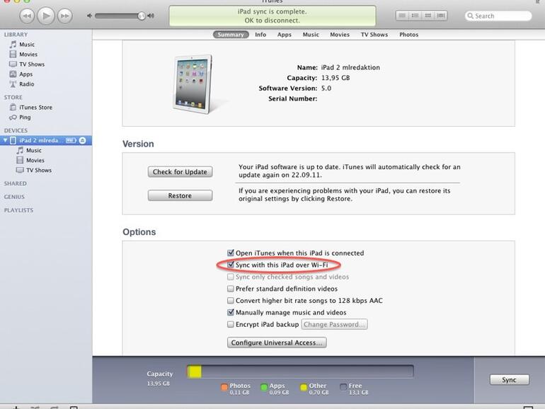Toggle Manually manage music and videos

click(x=231, y=312)
